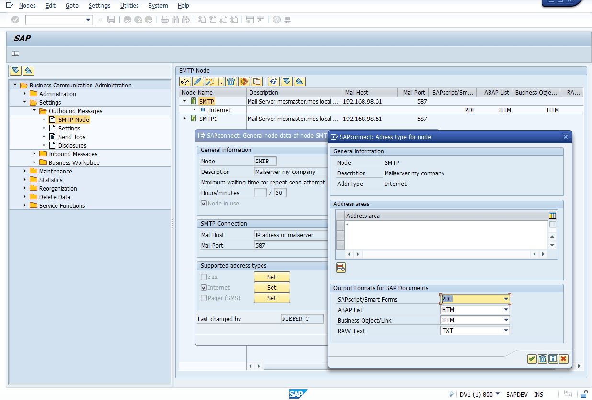Click the Help question mark icon

click(x=276, y=20)
